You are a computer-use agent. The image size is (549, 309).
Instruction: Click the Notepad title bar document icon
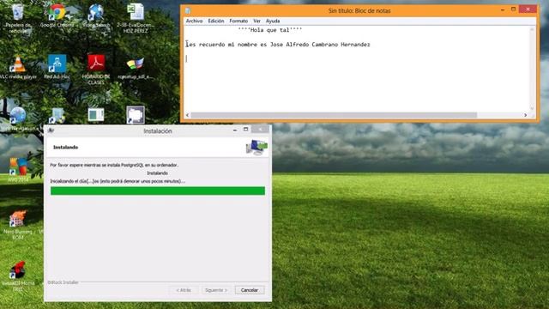pyautogui.click(x=188, y=10)
